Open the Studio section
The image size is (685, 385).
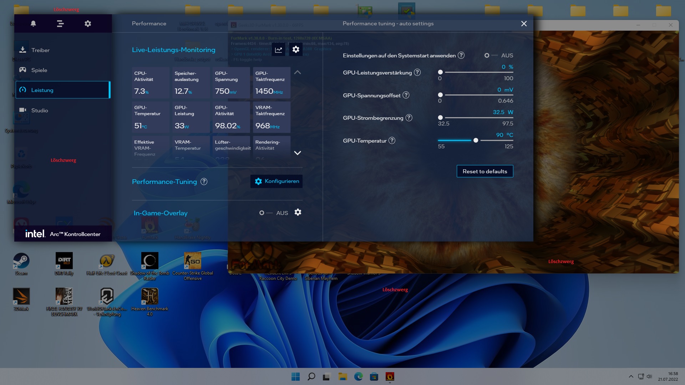(x=39, y=111)
